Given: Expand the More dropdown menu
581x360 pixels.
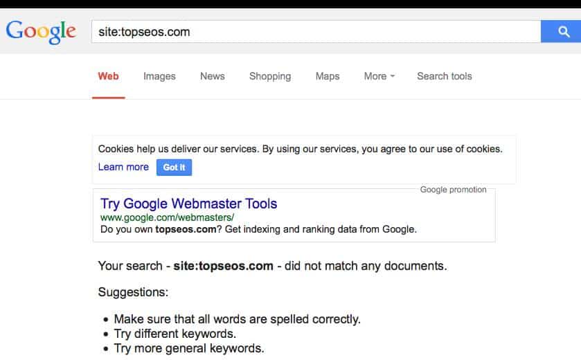Looking at the screenshot, I should (379, 76).
